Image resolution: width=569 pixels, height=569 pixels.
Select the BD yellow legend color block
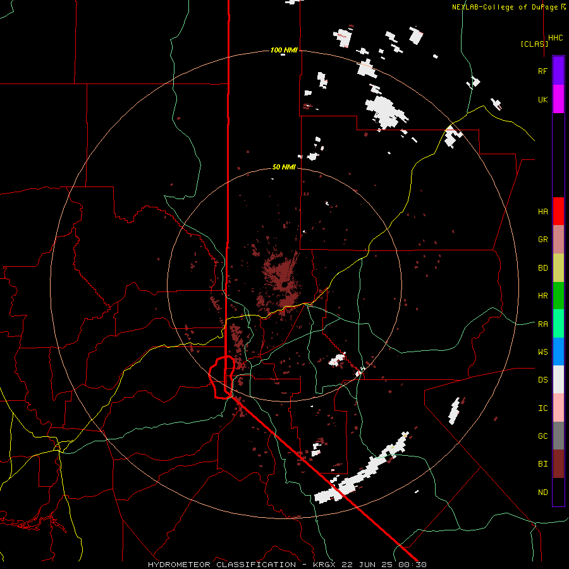click(558, 267)
